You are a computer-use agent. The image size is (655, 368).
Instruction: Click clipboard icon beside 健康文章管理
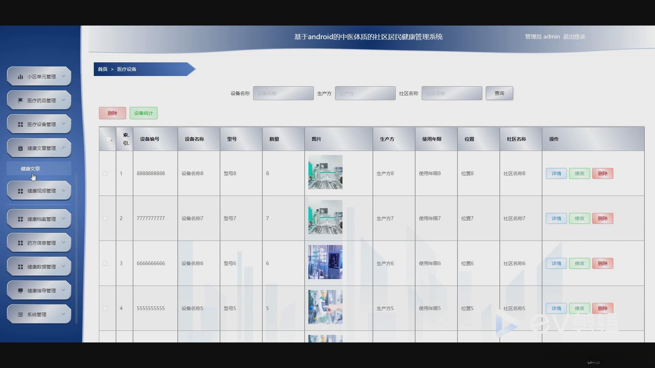pyautogui.click(x=20, y=148)
